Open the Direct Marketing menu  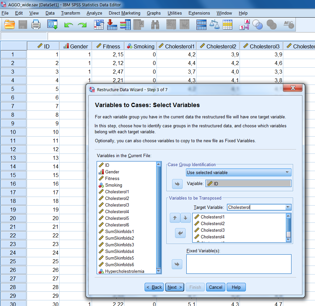pyautogui.click(x=124, y=13)
